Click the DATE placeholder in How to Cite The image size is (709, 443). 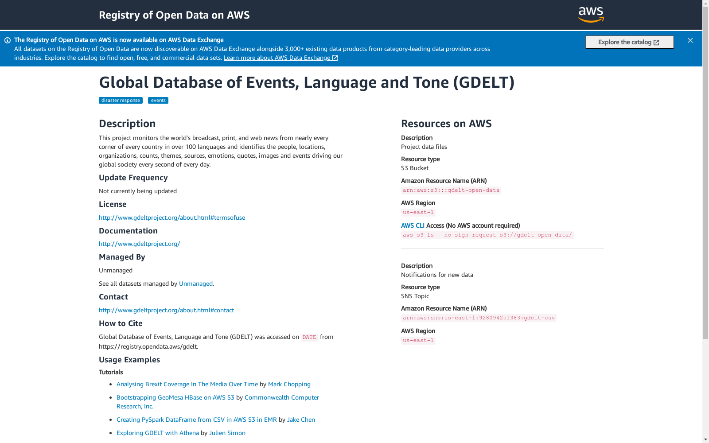point(309,338)
